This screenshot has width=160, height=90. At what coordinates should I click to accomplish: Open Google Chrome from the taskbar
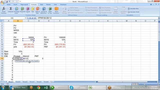38,88
